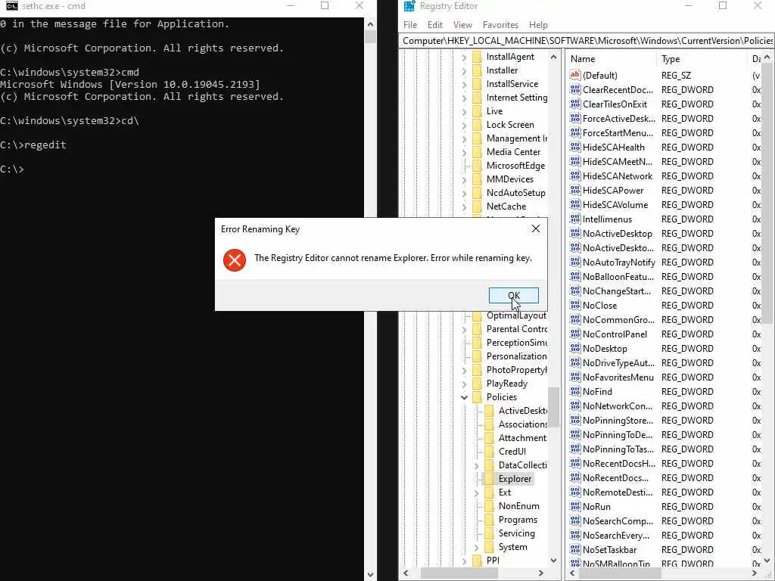
Task: Minimize the sethc.exe cmd window
Action: [x=291, y=6]
